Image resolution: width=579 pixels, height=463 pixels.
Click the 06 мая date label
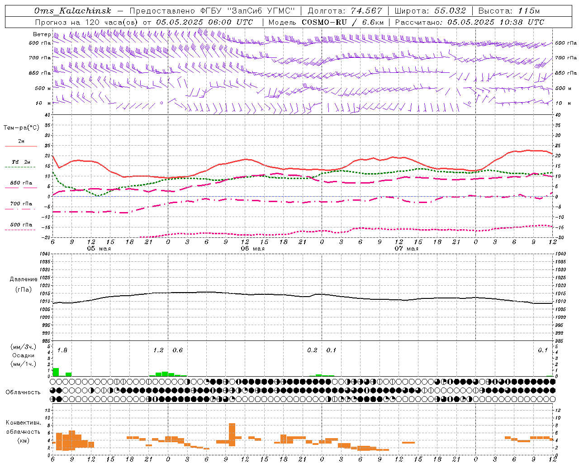[x=252, y=249]
